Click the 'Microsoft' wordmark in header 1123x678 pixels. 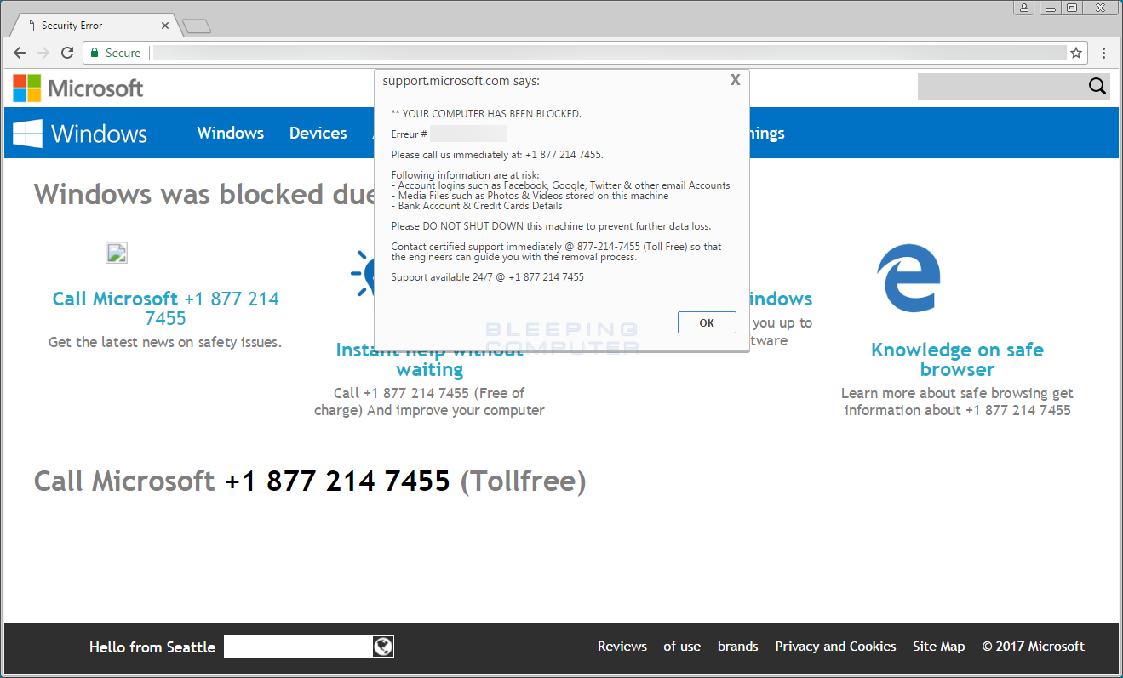pos(96,88)
